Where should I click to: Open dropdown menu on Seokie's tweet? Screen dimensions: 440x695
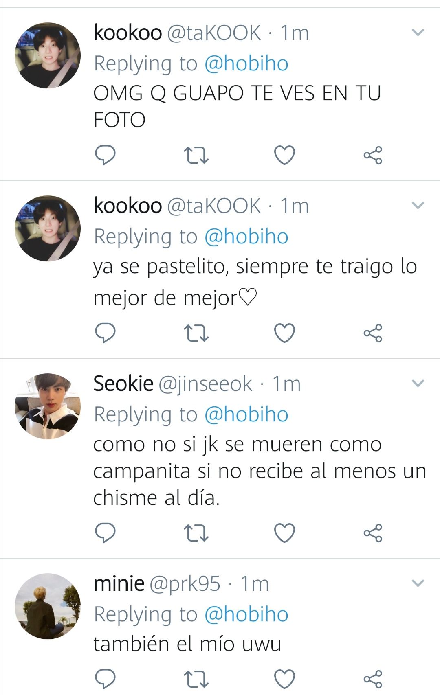click(x=418, y=383)
